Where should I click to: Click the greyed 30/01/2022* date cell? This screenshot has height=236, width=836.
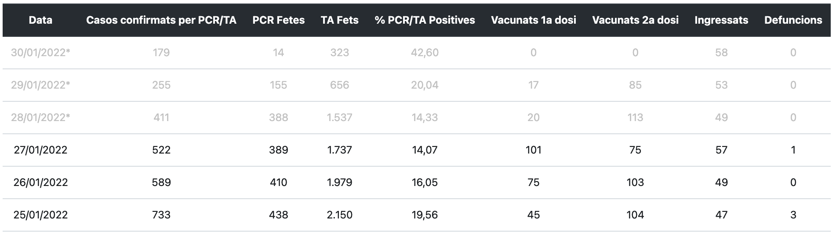(40, 53)
